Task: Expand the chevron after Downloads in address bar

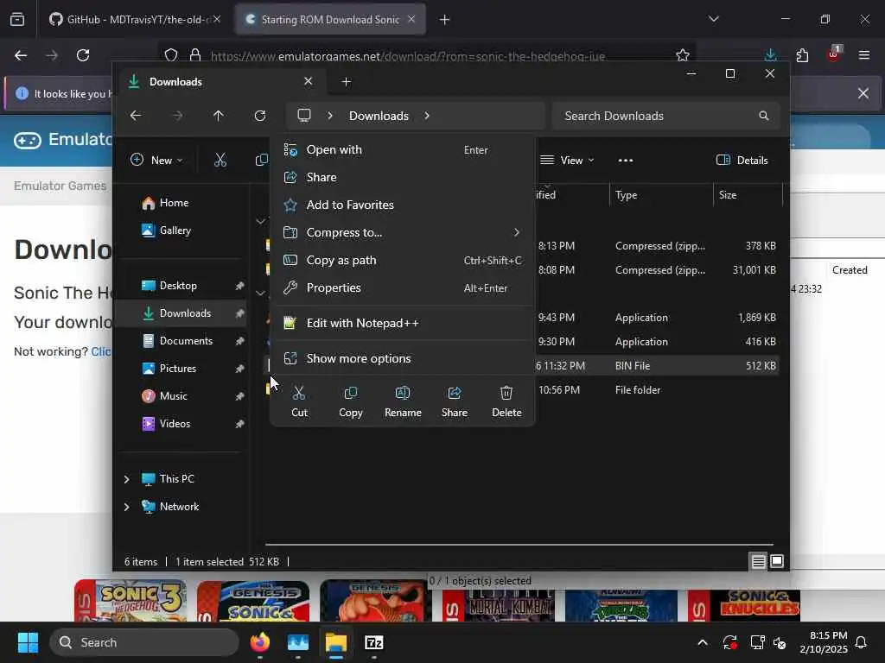Action: tap(427, 117)
